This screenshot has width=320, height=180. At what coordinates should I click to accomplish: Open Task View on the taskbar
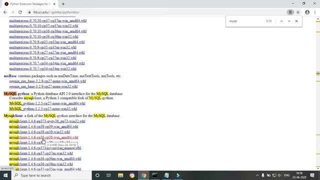click(108, 175)
